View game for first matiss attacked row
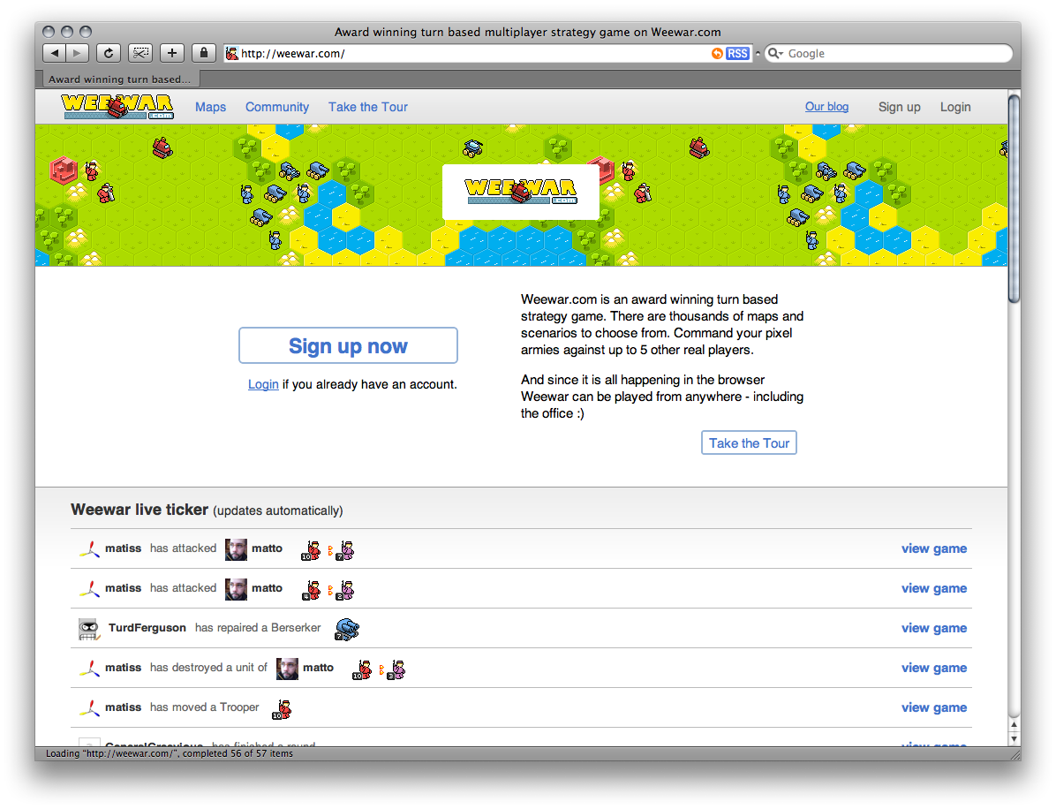Image resolution: width=1056 pixels, height=809 pixels. [934, 549]
